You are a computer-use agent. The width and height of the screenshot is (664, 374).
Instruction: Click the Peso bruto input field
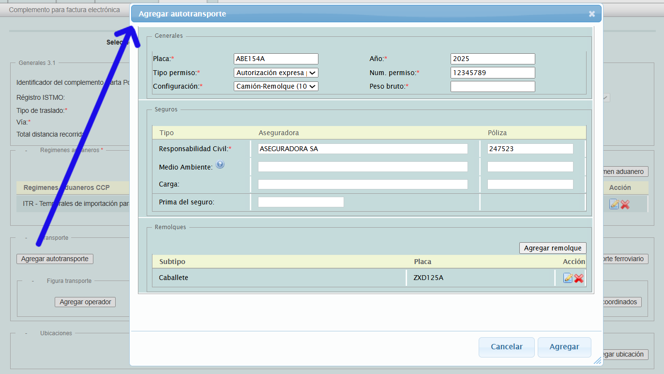(492, 86)
